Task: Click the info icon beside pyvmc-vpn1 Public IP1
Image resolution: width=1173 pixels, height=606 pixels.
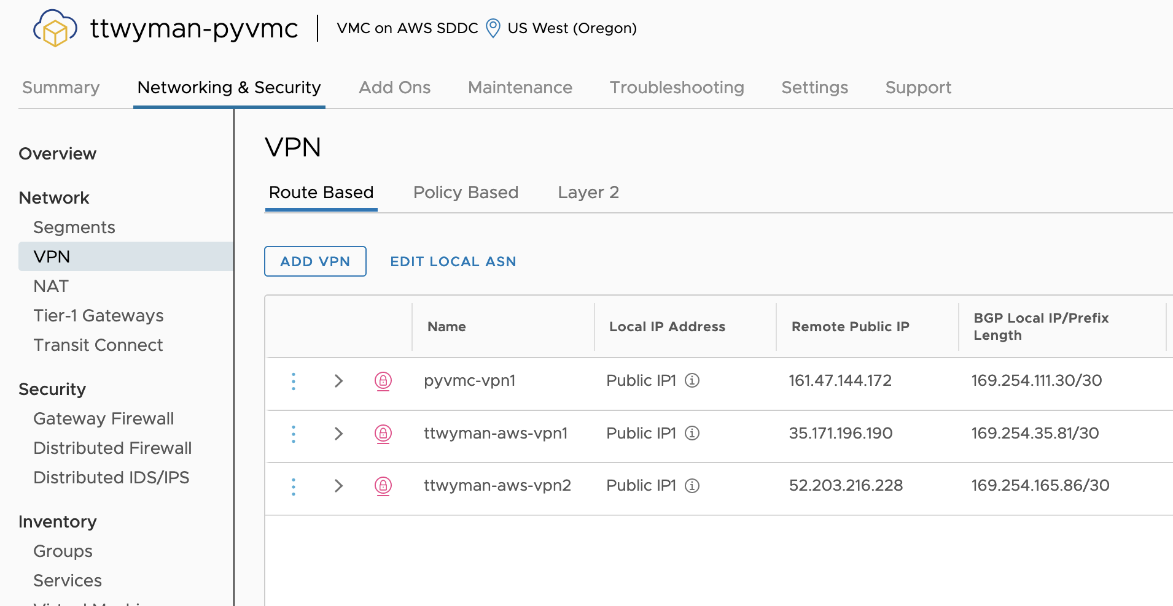Action: pyautogui.click(x=692, y=380)
